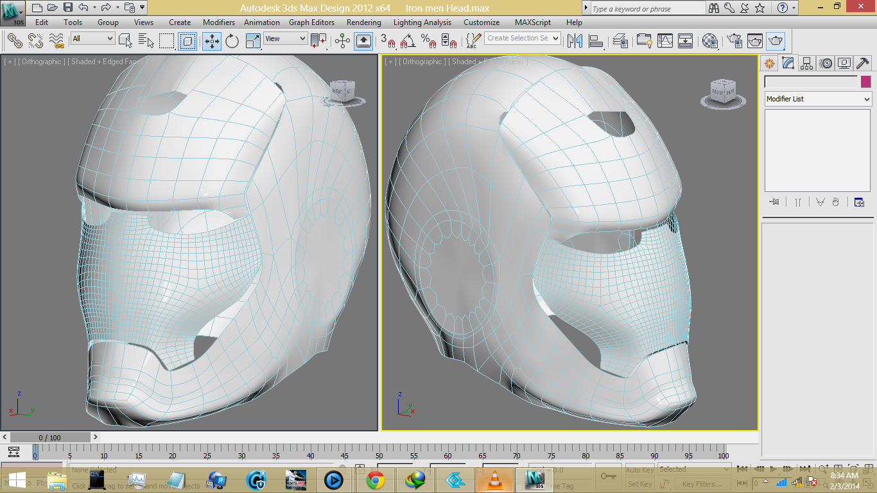Image resolution: width=877 pixels, height=493 pixels.
Task: Click the Undo arrow in quick access
Action: [x=83, y=8]
